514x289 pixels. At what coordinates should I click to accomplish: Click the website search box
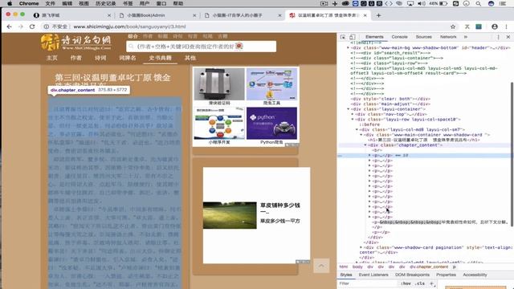(201, 47)
